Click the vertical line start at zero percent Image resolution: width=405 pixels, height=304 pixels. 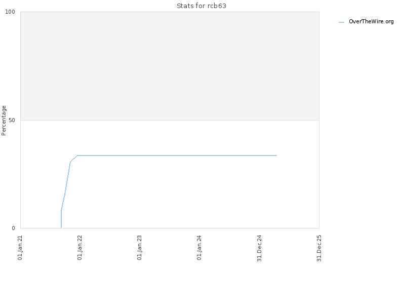(61, 219)
